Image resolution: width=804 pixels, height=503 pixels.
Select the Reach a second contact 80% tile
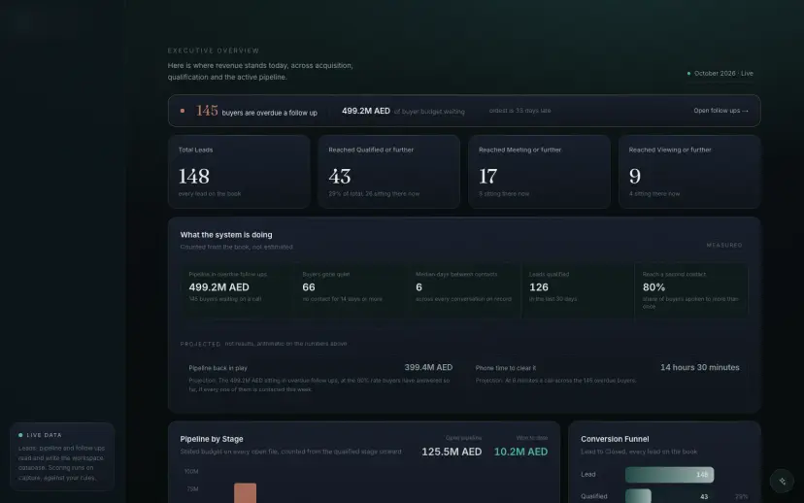[x=691, y=290]
